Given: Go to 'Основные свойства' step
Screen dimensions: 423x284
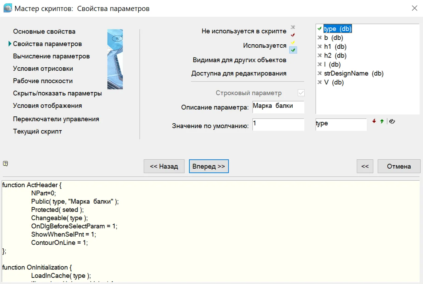Looking at the screenshot, I should point(44,31).
